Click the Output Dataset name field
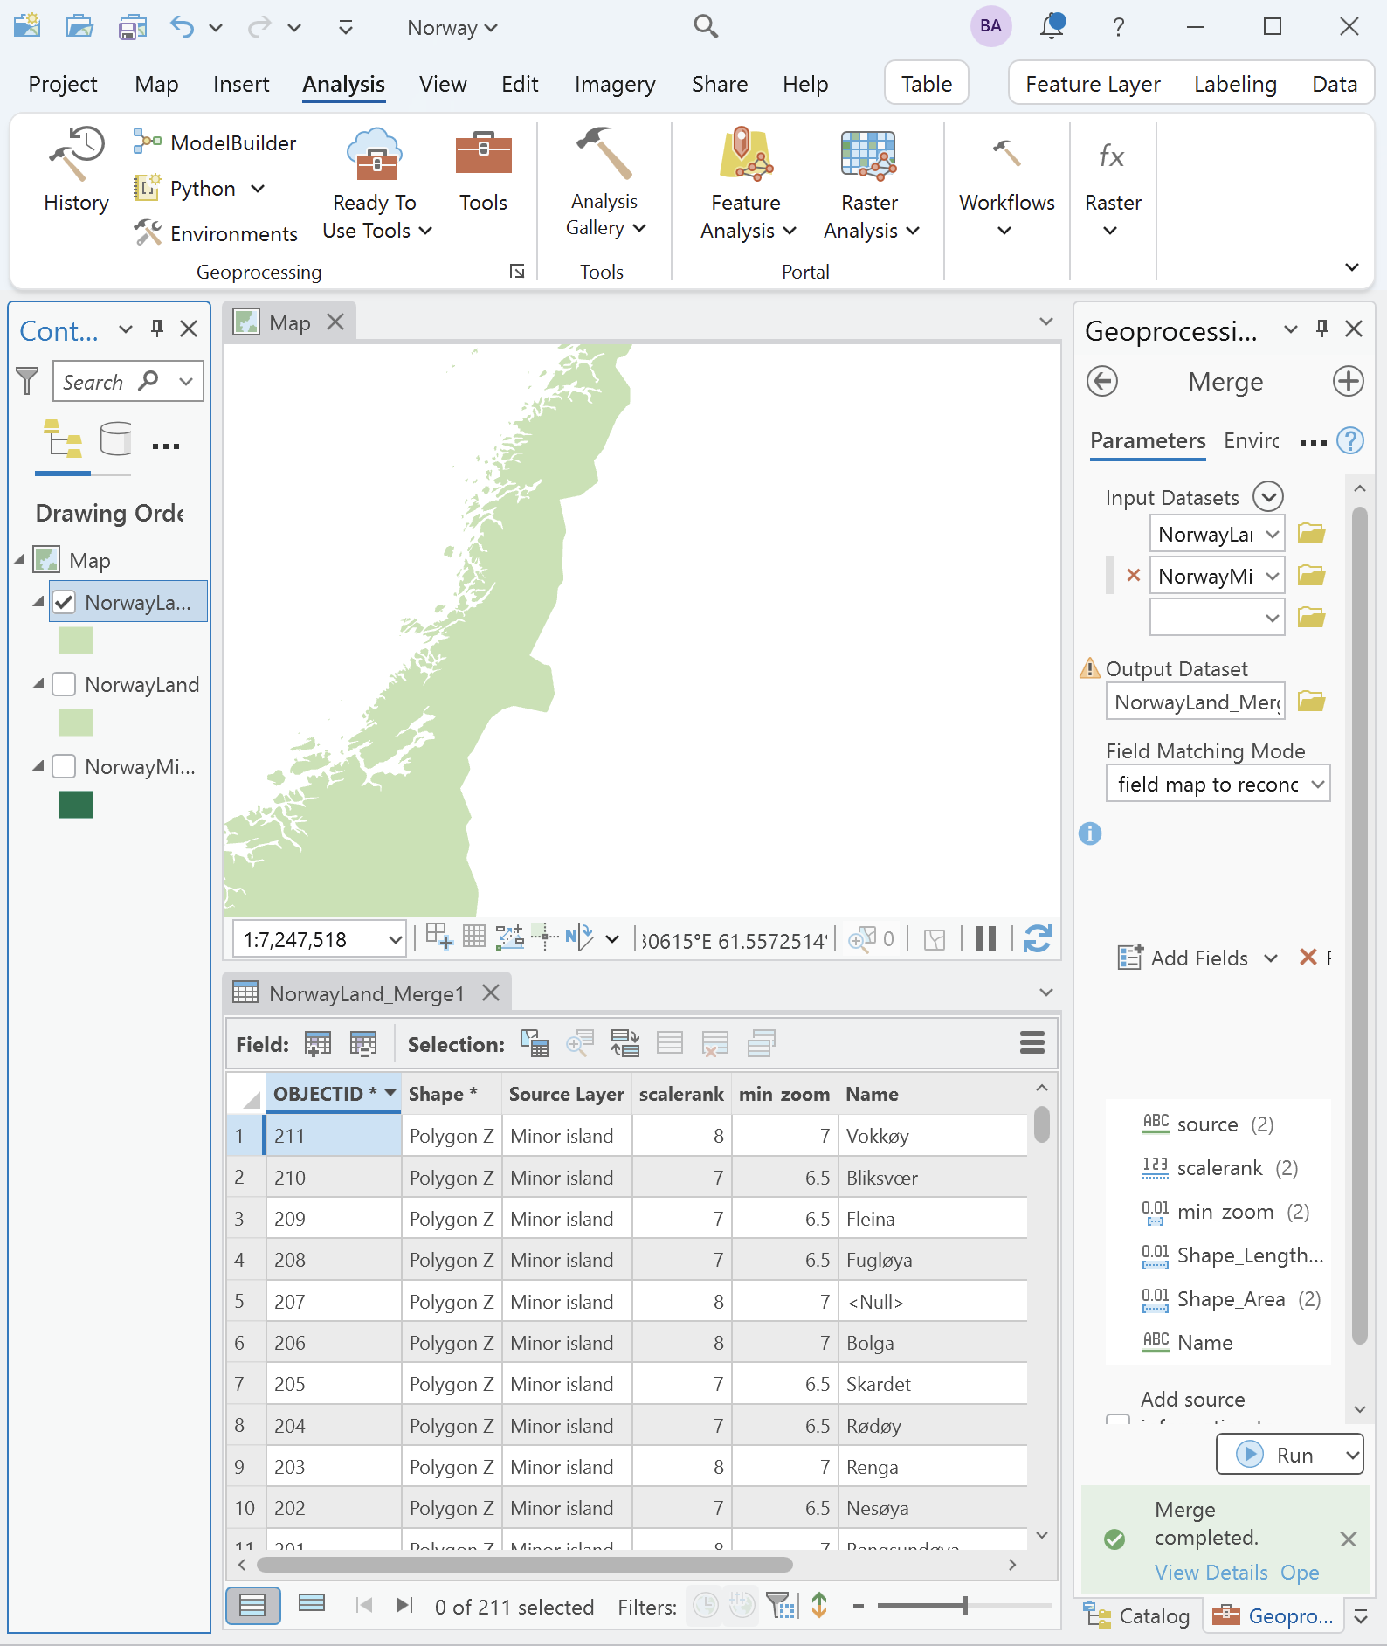Viewport: 1387px width, 1646px height. tap(1196, 702)
